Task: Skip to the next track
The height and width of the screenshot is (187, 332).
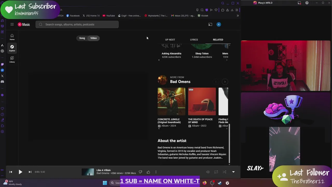Action: coord(30,172)
